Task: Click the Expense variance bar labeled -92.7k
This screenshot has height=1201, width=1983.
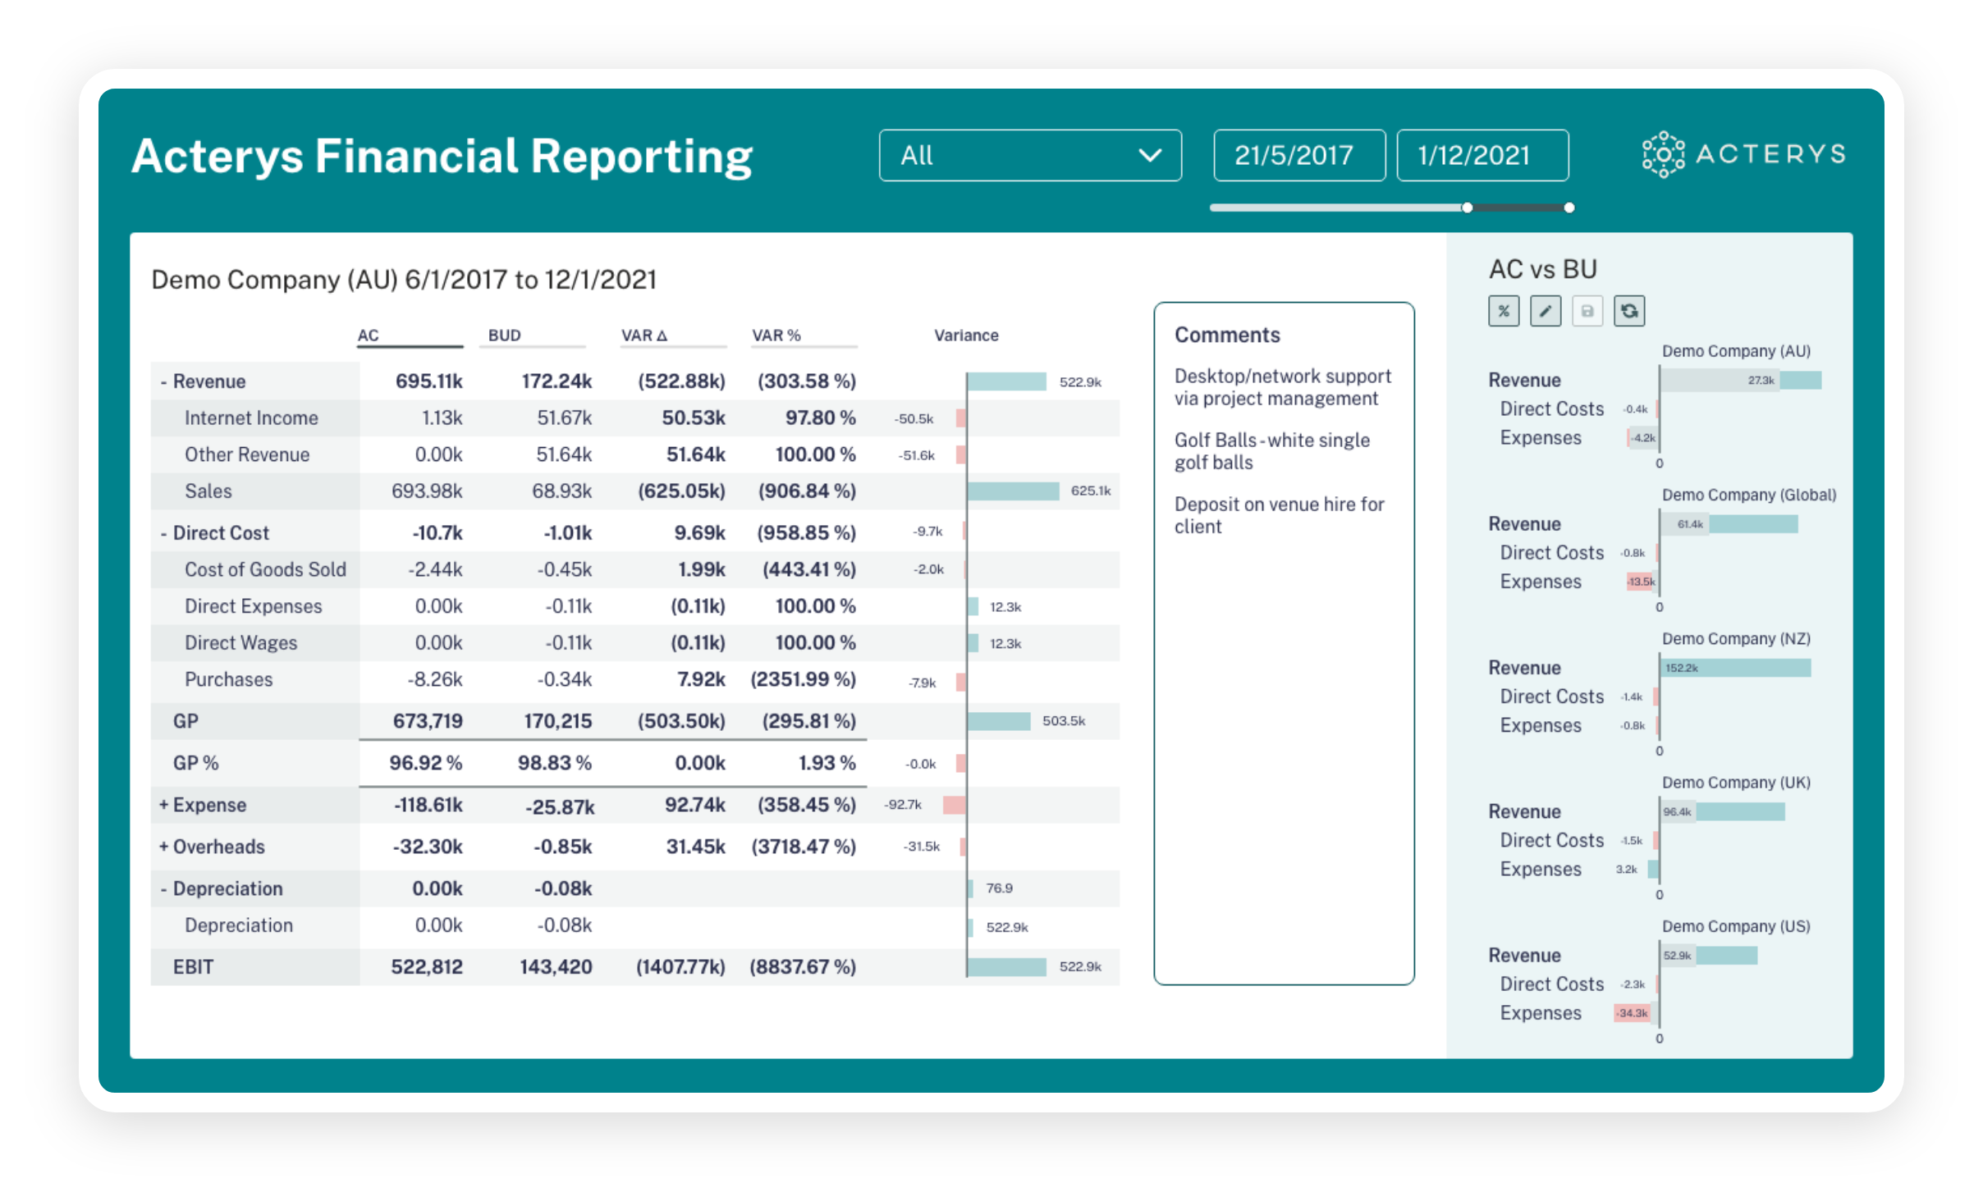Action: tap(954, 805)
